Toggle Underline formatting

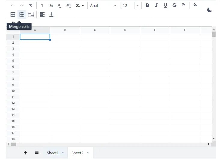coord(165,5)
